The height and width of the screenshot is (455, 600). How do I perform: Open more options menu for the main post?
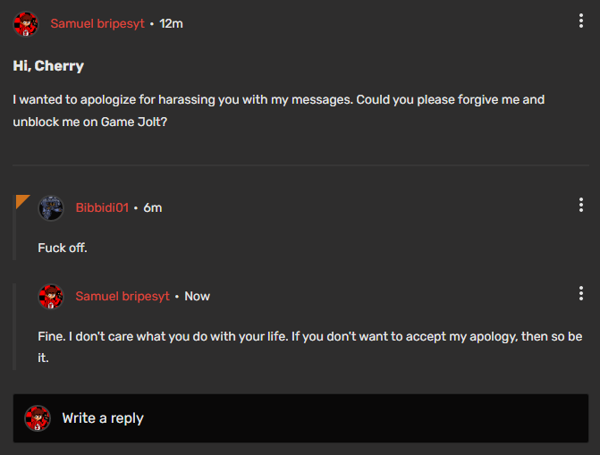(x=581, y=21)
